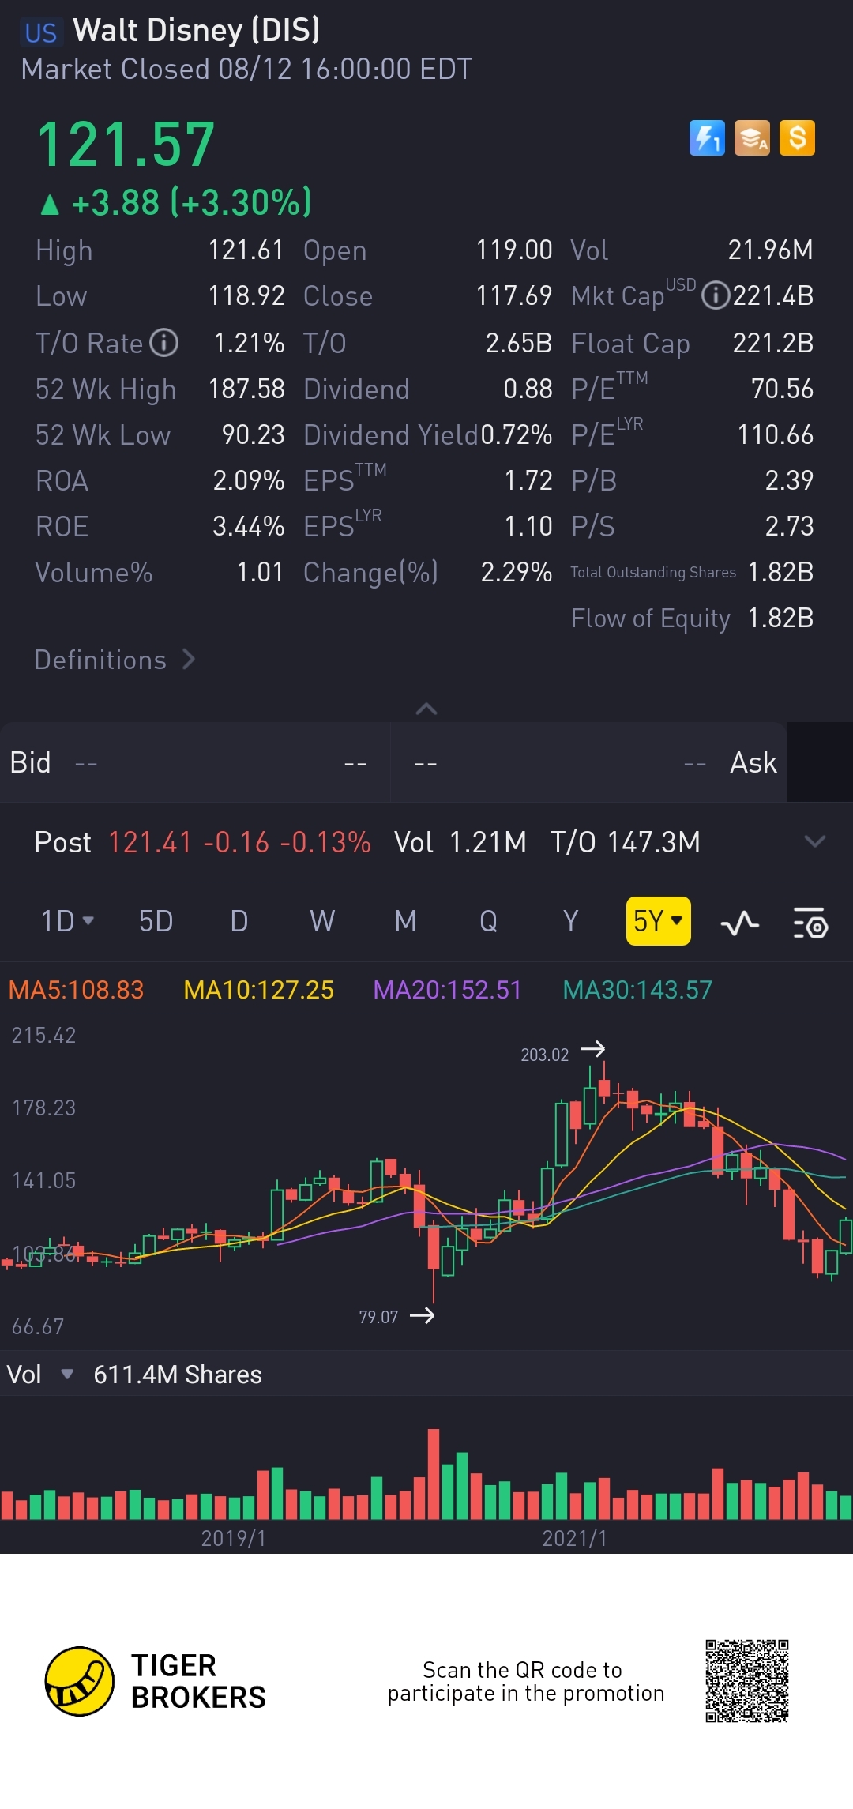Tap the Flow of Equity 1.82B value
The height and width of the screenshot is (1809, 853).
[x=780, y=618]
